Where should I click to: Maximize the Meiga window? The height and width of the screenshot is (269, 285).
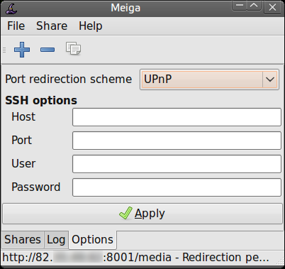[254, 6]
